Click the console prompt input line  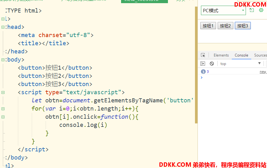pyautogui.click(x=234, y=78)
